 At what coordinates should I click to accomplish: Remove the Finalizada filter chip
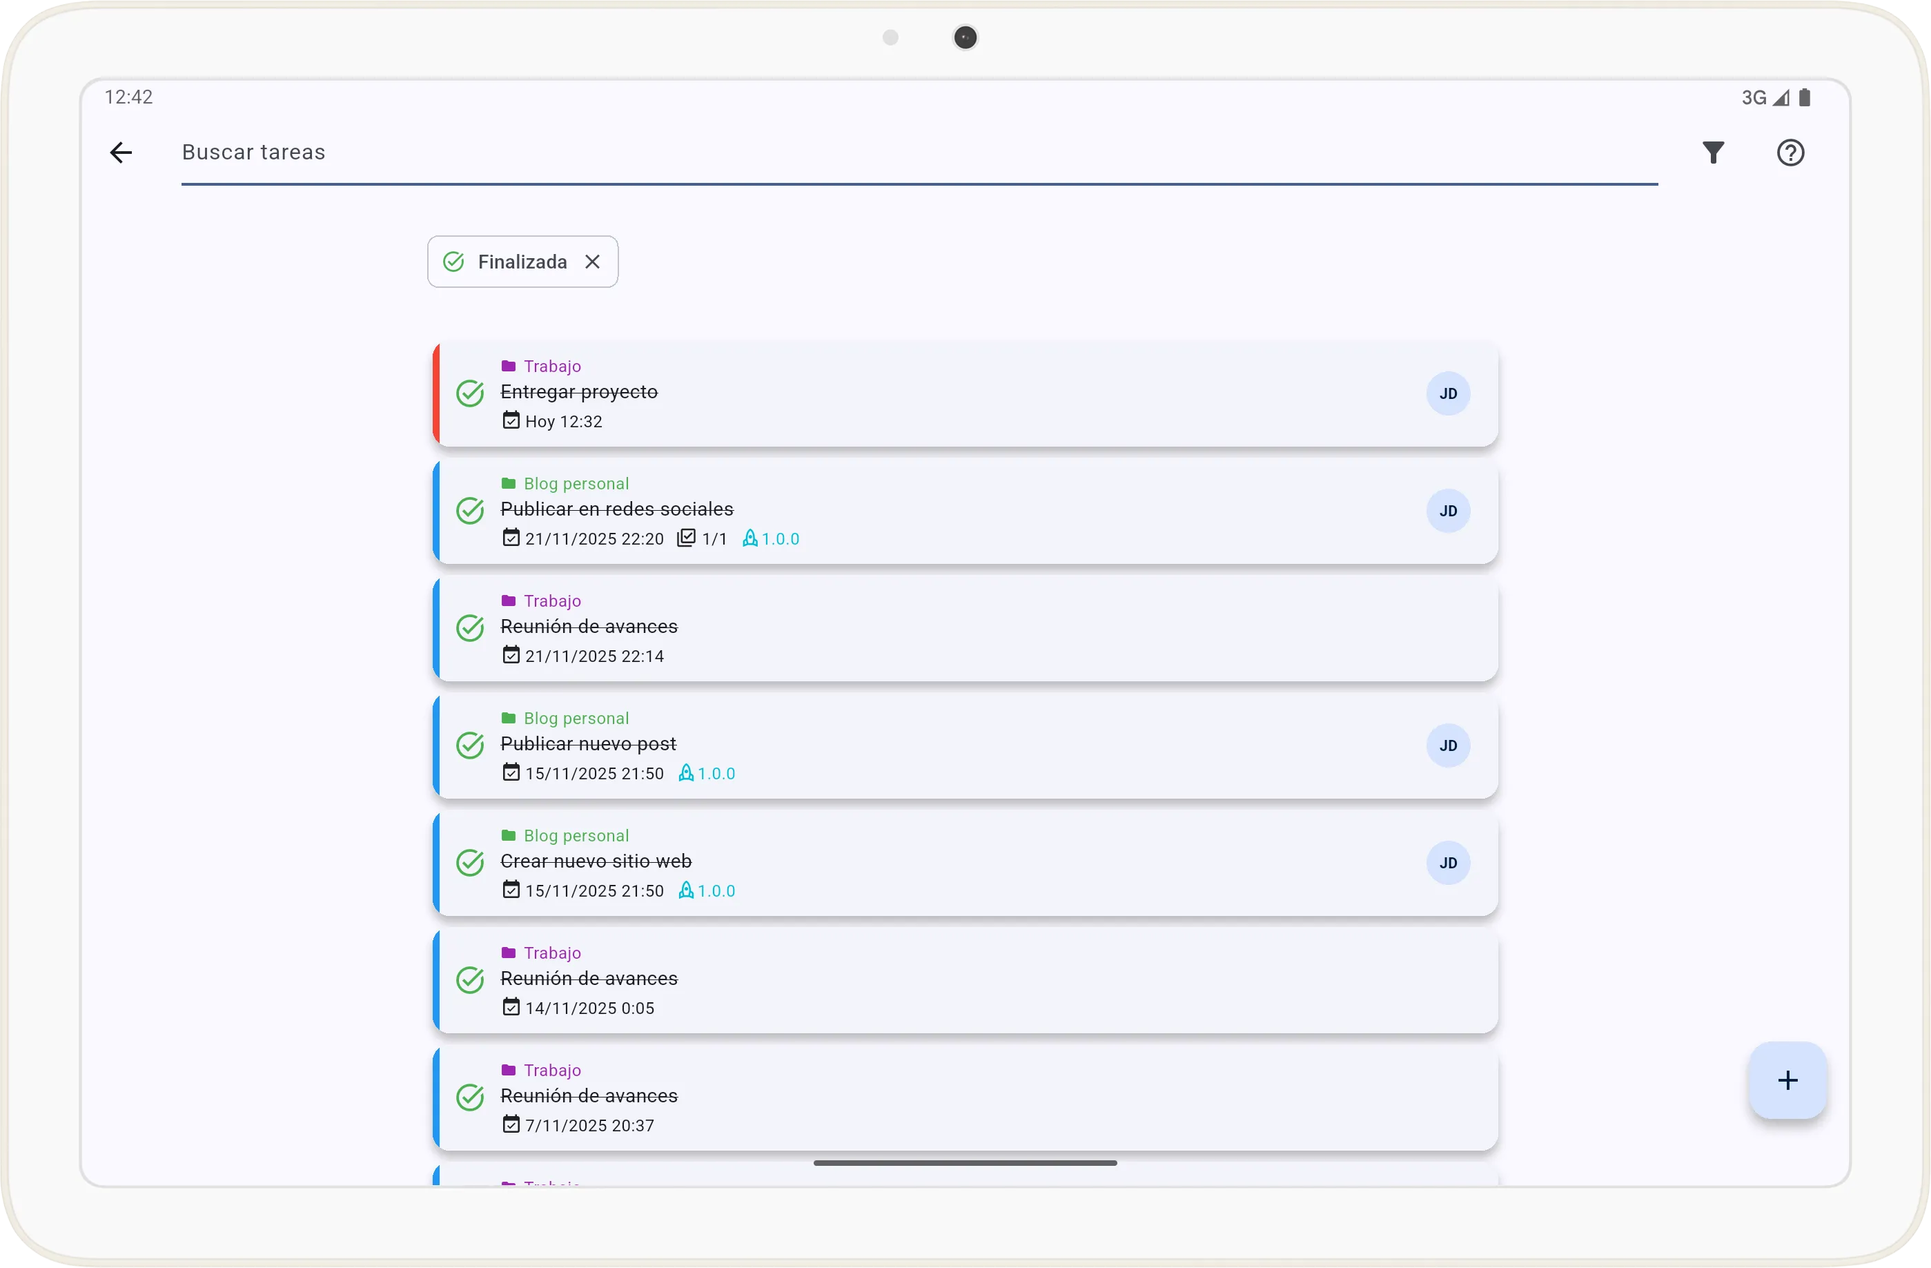[592, 261]
